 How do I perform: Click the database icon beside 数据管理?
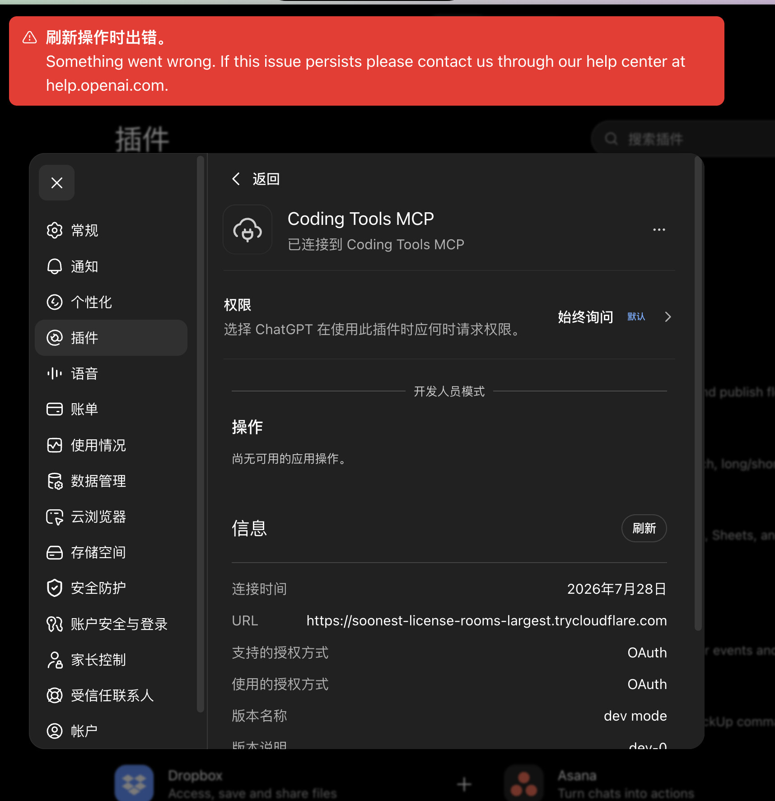pyautogui.click(x=55, y=481)
